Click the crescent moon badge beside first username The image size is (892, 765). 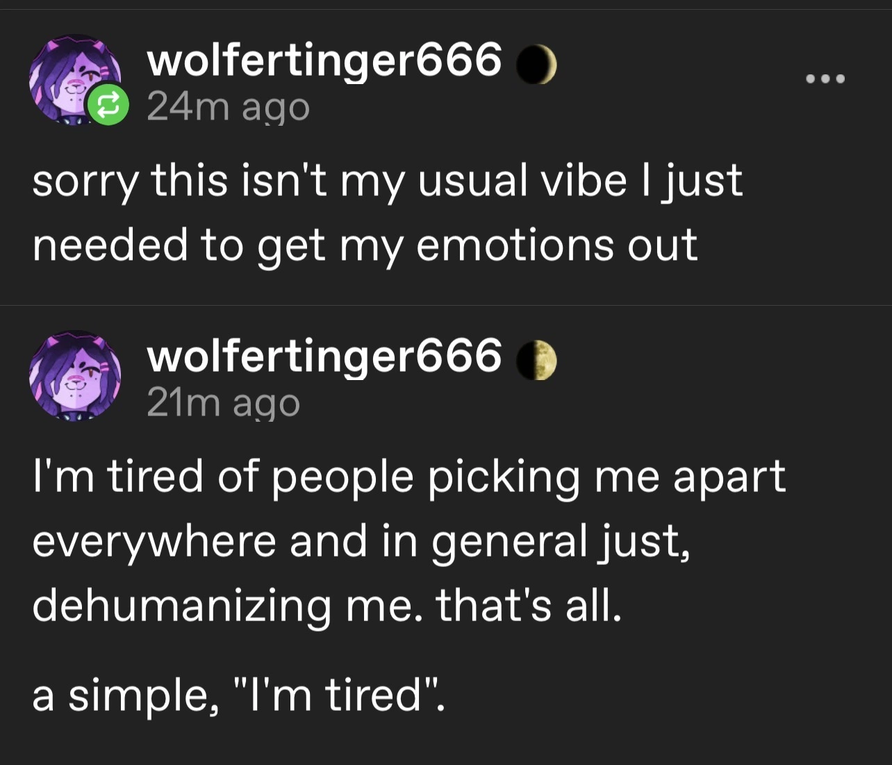(536, 65)
